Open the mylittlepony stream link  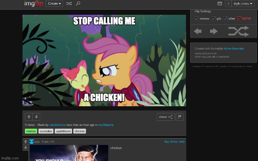[106, 125]
